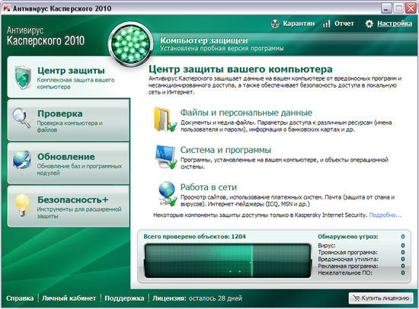Click the scan activity graph display
The height and width of the screenshot is (309, 419).
click(x=228, y=261)
